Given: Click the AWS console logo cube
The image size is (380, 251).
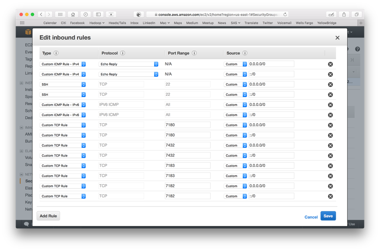Looking at the screenshot, I should tap(28, 32).
